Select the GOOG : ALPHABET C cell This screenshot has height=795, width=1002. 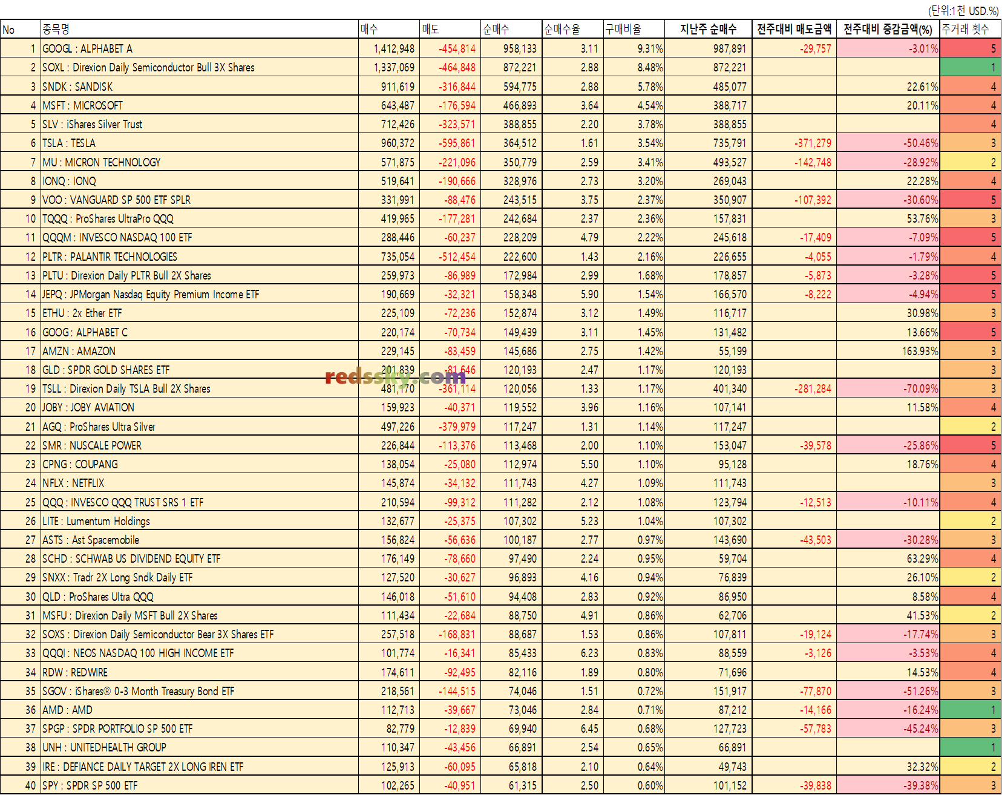point(200,332)
